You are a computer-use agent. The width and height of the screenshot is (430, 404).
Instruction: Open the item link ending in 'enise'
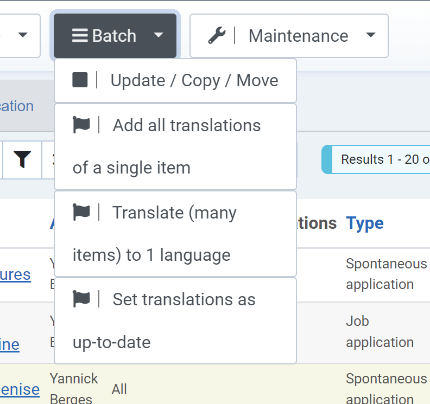point(20,389)
